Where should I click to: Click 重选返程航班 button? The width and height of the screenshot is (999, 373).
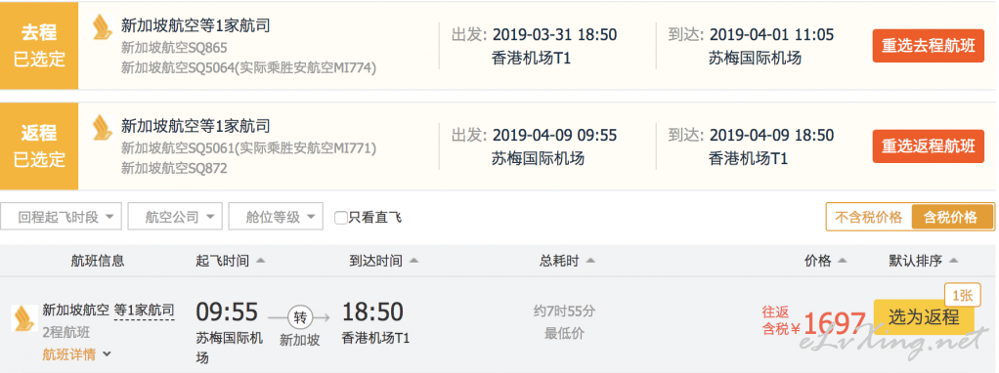929,145
